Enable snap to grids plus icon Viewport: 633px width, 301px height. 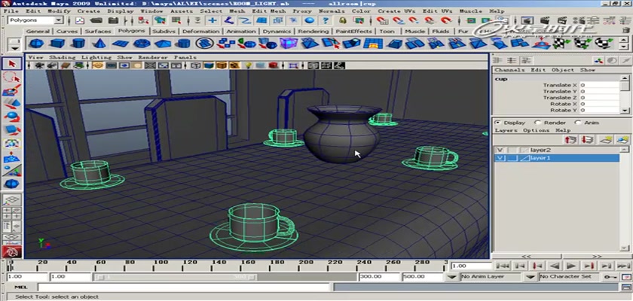(213, 20)
